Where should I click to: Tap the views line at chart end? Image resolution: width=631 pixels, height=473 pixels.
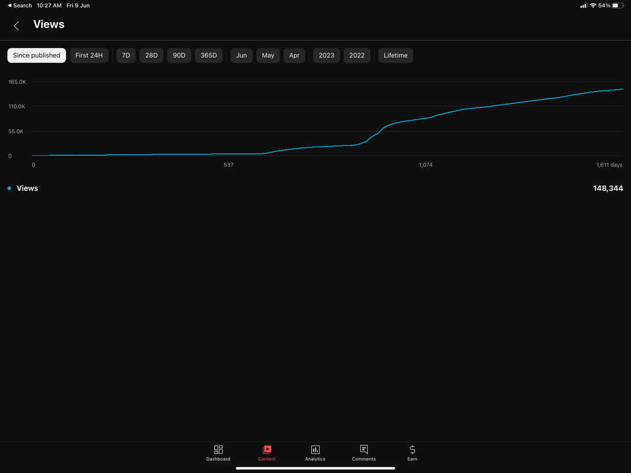tap(622, 89)
